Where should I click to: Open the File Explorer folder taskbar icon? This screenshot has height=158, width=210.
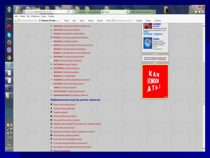[x=9, y=96]
